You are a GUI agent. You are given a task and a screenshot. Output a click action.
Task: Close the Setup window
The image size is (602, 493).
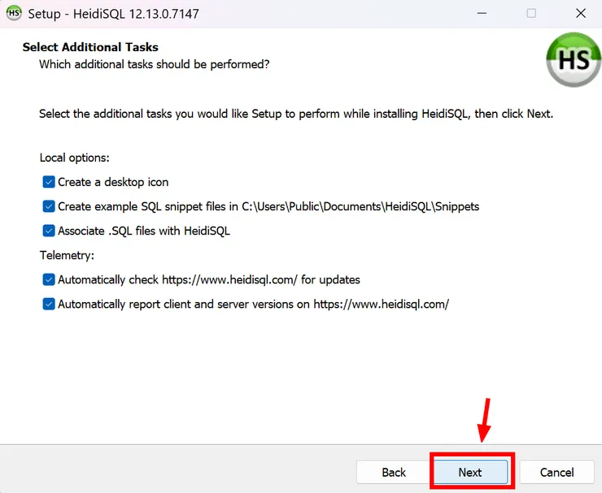(581, 14)
